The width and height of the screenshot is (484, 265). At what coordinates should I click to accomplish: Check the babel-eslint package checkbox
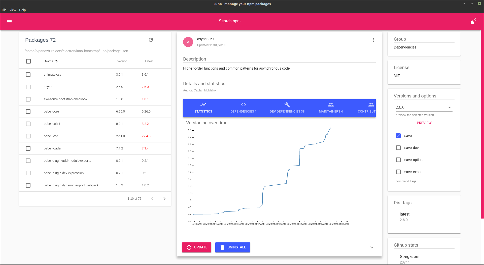click(x=28, y=124)
